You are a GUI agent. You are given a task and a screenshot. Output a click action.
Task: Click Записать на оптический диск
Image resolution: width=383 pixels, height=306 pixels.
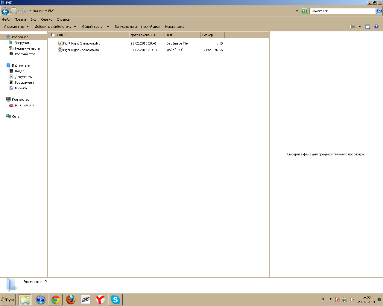click(138, 27)
